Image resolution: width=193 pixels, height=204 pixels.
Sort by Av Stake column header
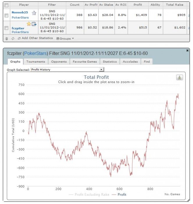106,5
